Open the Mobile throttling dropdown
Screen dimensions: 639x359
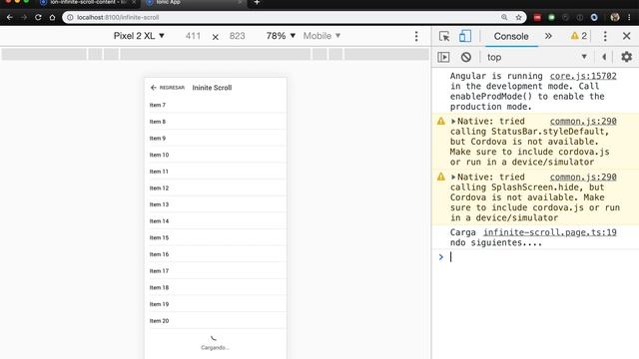tap(321, 36)
